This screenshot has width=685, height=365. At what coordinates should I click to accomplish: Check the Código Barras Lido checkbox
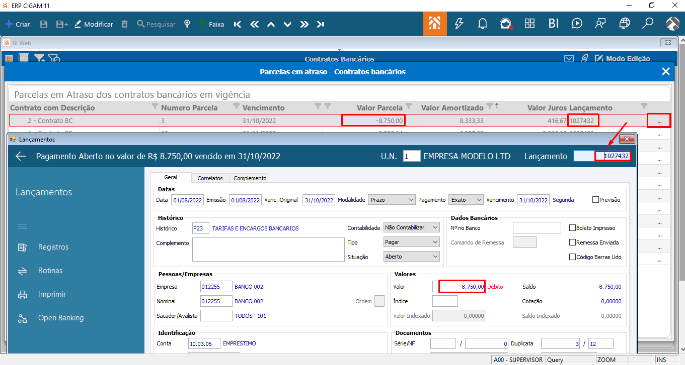pyautogui.click(x=572, y=257)
